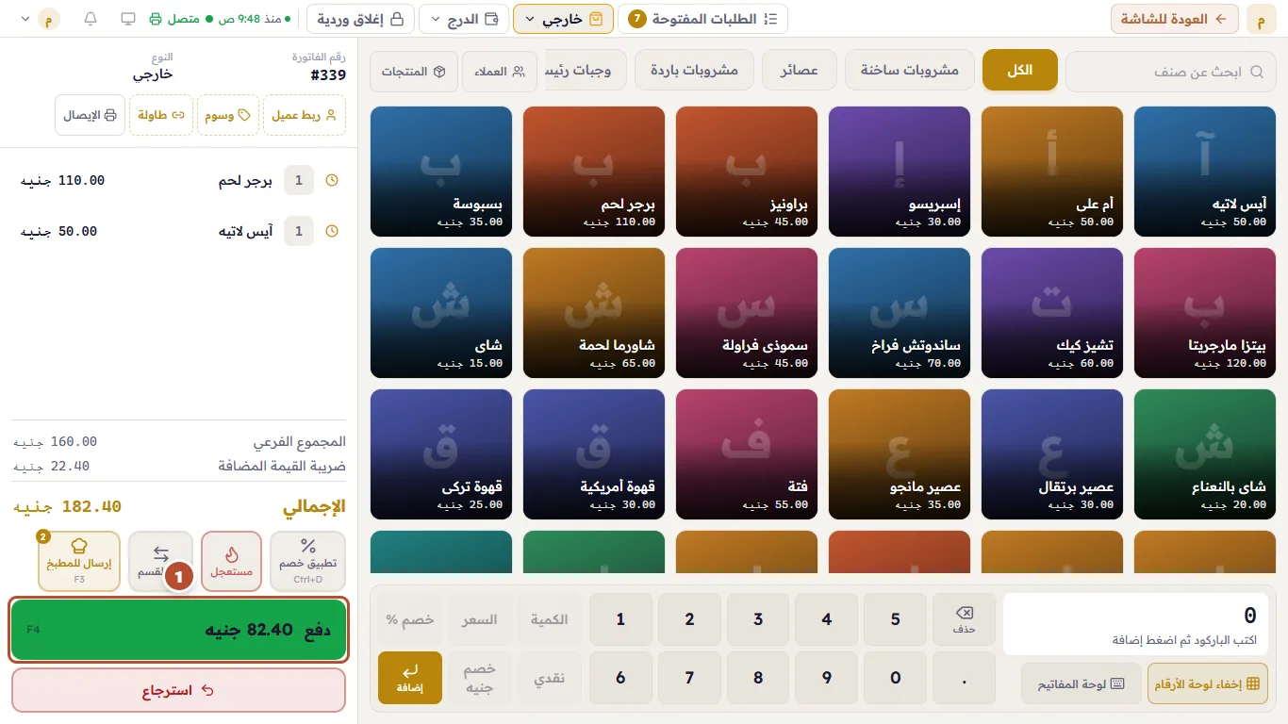Switch to مشروبات باردة category

(x=694, y=71)
